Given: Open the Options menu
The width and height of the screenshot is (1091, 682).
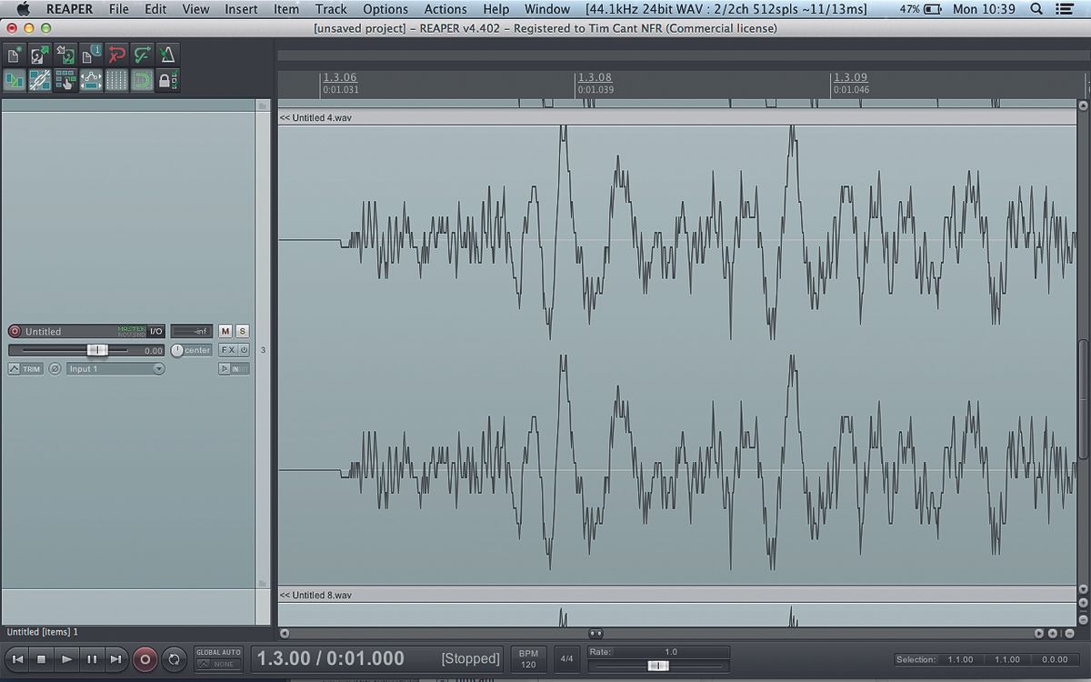Looking at the screenshot, I should click(x=385, y=9).
